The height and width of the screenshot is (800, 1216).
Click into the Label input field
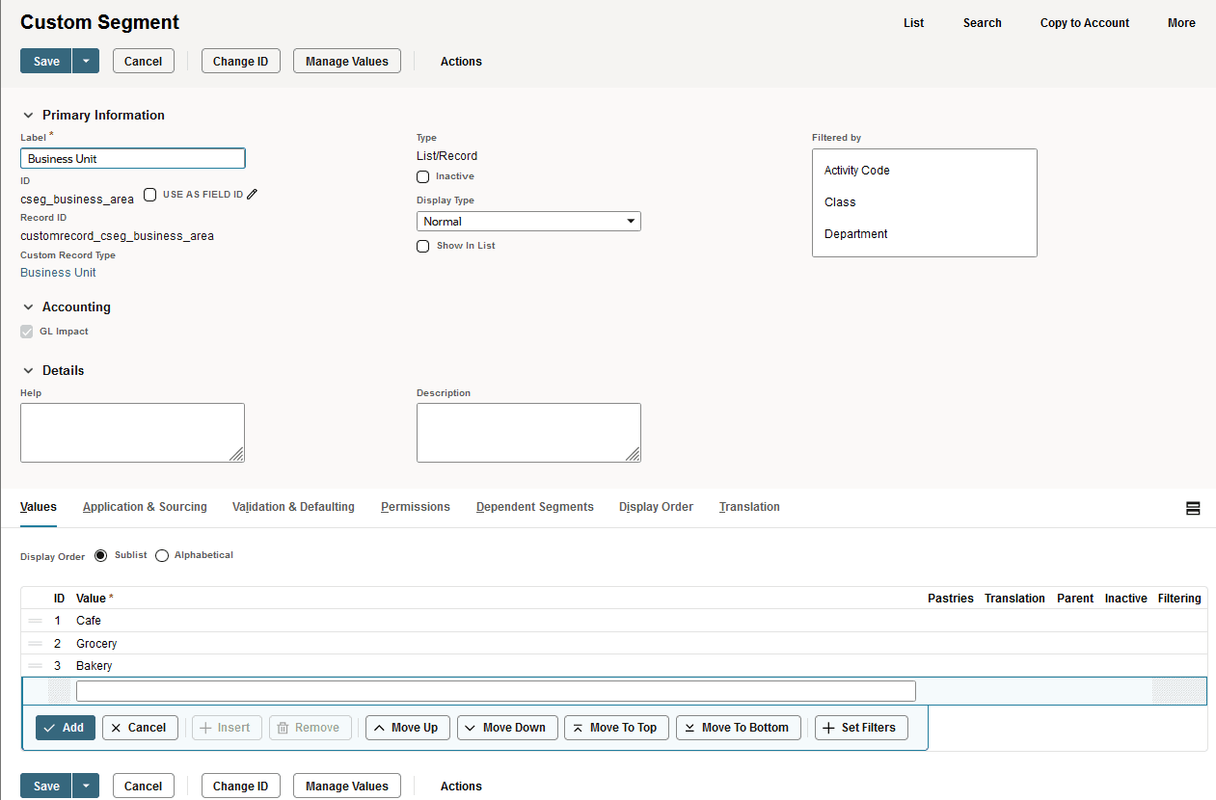(x=133, y=159)
